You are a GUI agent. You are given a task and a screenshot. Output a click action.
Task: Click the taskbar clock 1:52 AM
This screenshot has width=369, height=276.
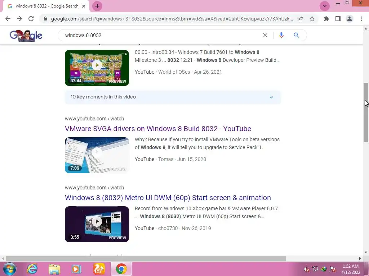pos(350,266)
